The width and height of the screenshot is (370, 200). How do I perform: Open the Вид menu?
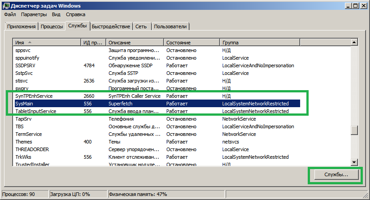[x=56, y=14]
